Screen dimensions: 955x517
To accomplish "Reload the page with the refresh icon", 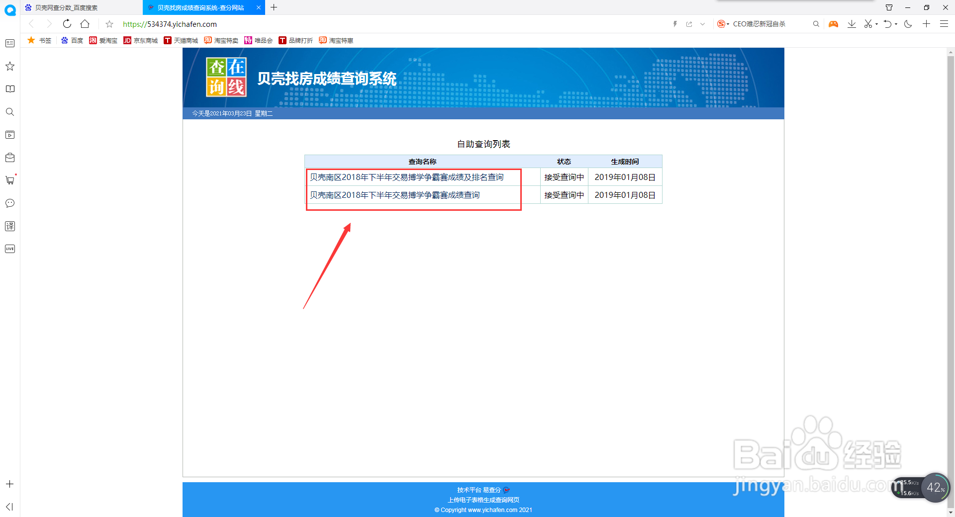I will (67, 24).
